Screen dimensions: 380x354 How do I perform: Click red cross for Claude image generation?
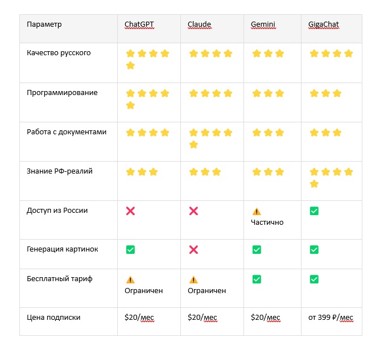click(193, 250)
